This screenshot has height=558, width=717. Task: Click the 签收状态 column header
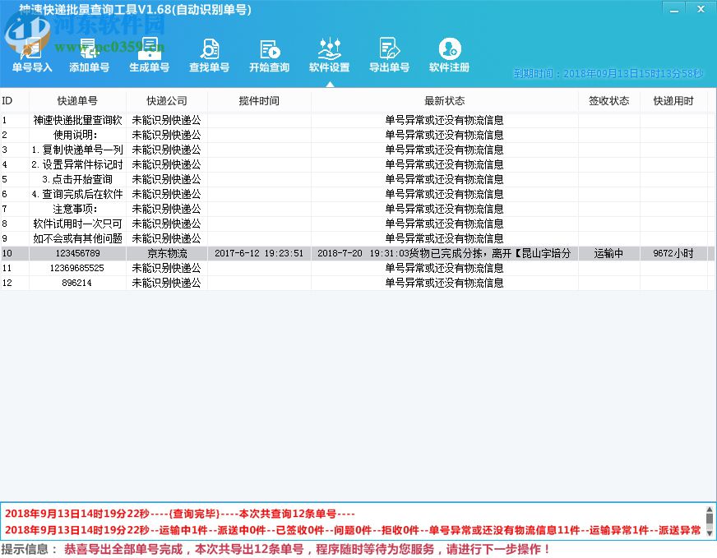608,99
